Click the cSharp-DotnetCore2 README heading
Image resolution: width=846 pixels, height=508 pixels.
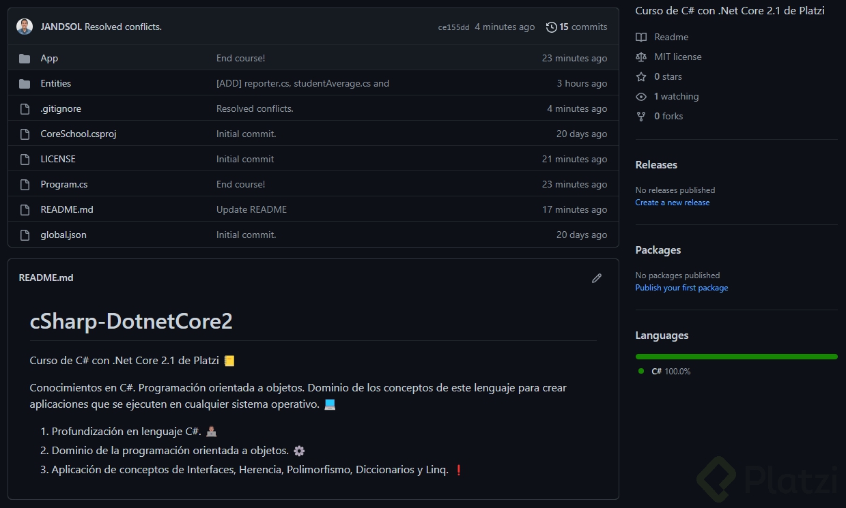(131, 321)
